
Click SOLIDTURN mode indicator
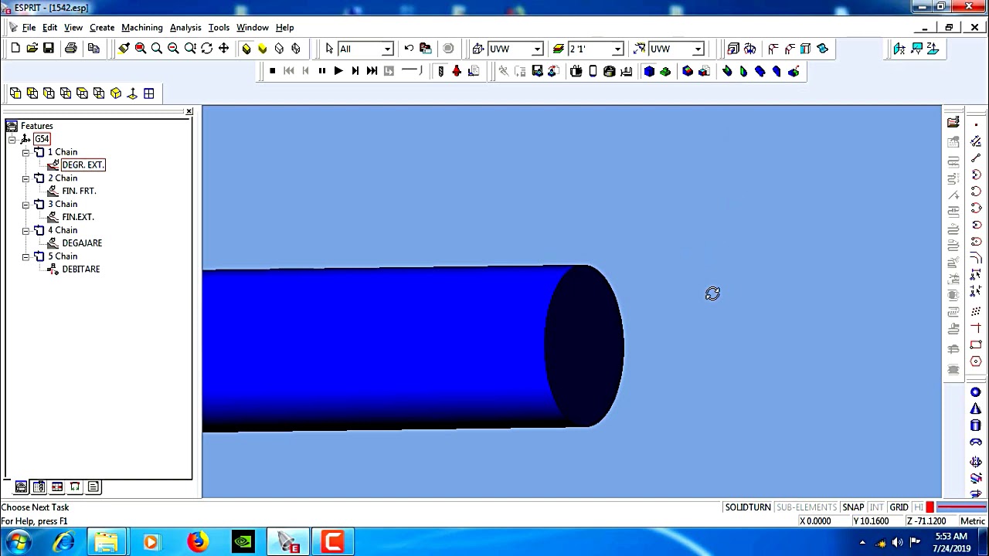click(747, 507)
